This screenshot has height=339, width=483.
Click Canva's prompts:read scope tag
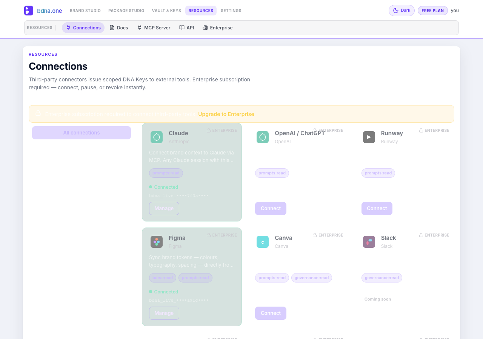[272, 278]
